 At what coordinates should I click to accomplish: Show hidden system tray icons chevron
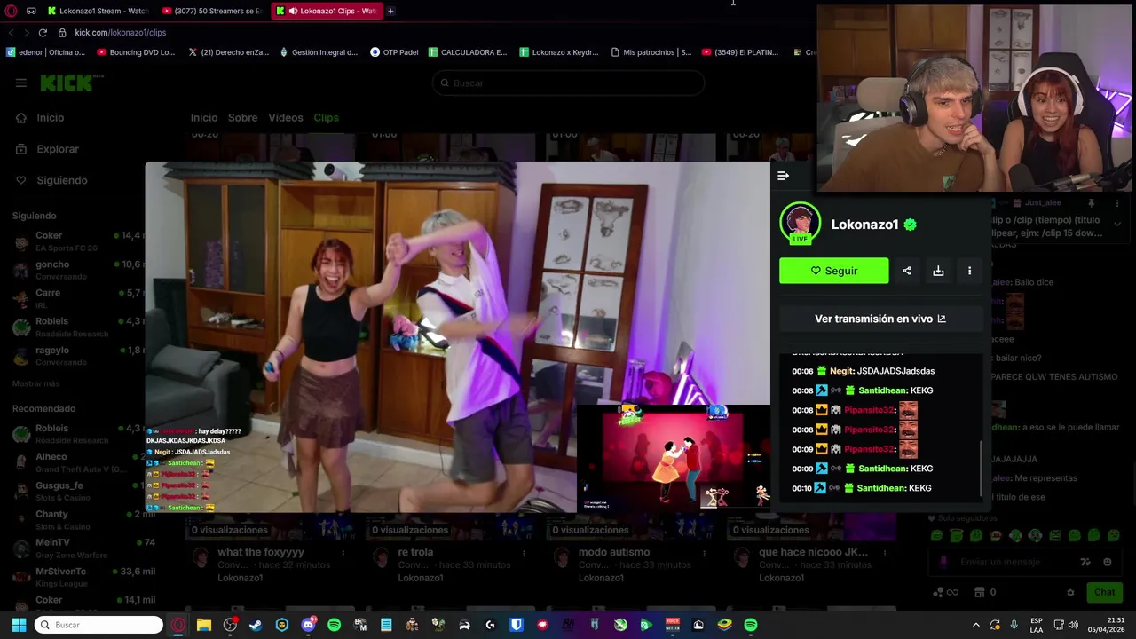tap(976, 625)
